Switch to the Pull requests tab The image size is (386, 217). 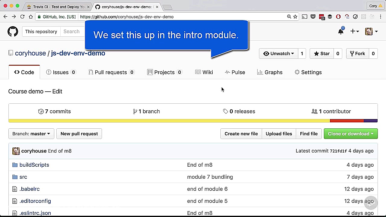[x=110, y=72]
